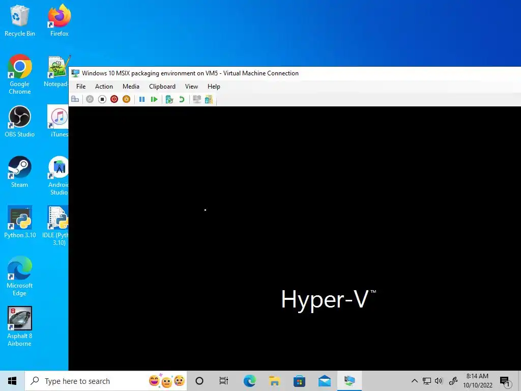Select the IDLE (Python 3.10) shortcut
Viewport: 521px width, 391px height.
point(56,226)
